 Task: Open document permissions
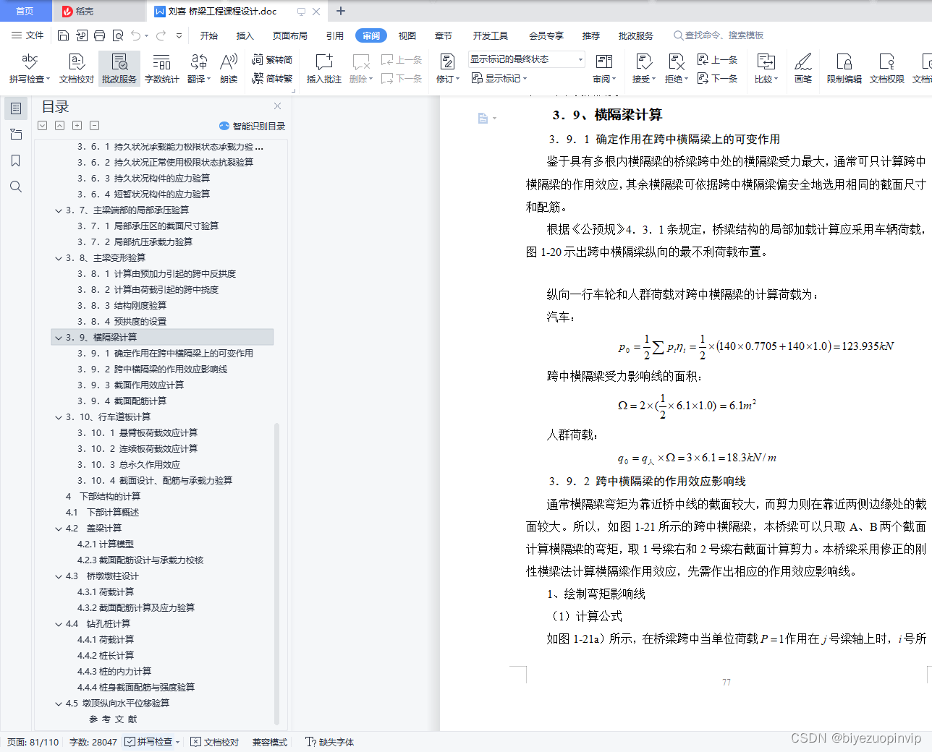point(886,69)
